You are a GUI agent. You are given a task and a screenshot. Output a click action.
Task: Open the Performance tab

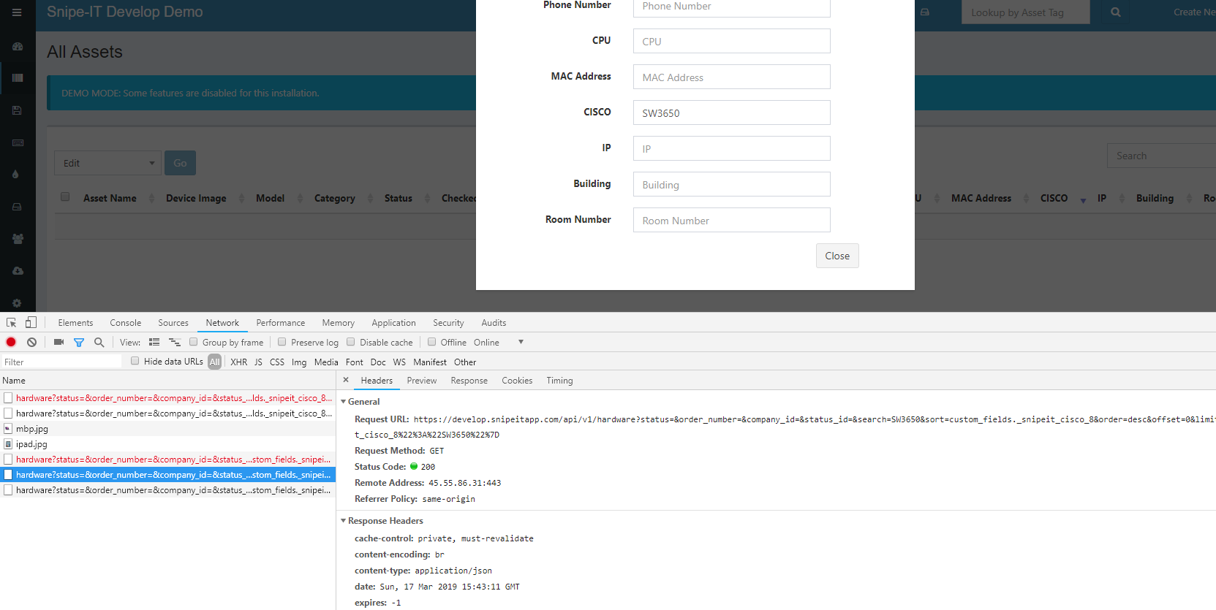(281, 323)
